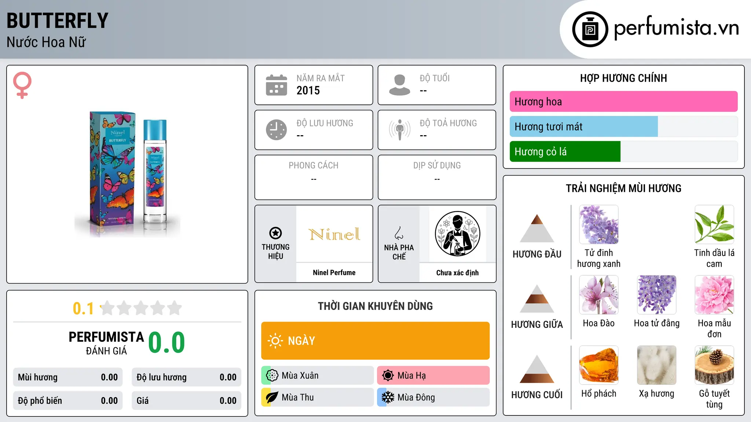This screenshot has width=751, height=422.
Task: Click the Hương cỏ lá green accord bar
Action: point(565,151)
